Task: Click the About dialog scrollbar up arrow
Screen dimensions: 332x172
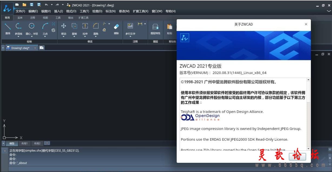Action: point(308,80)
